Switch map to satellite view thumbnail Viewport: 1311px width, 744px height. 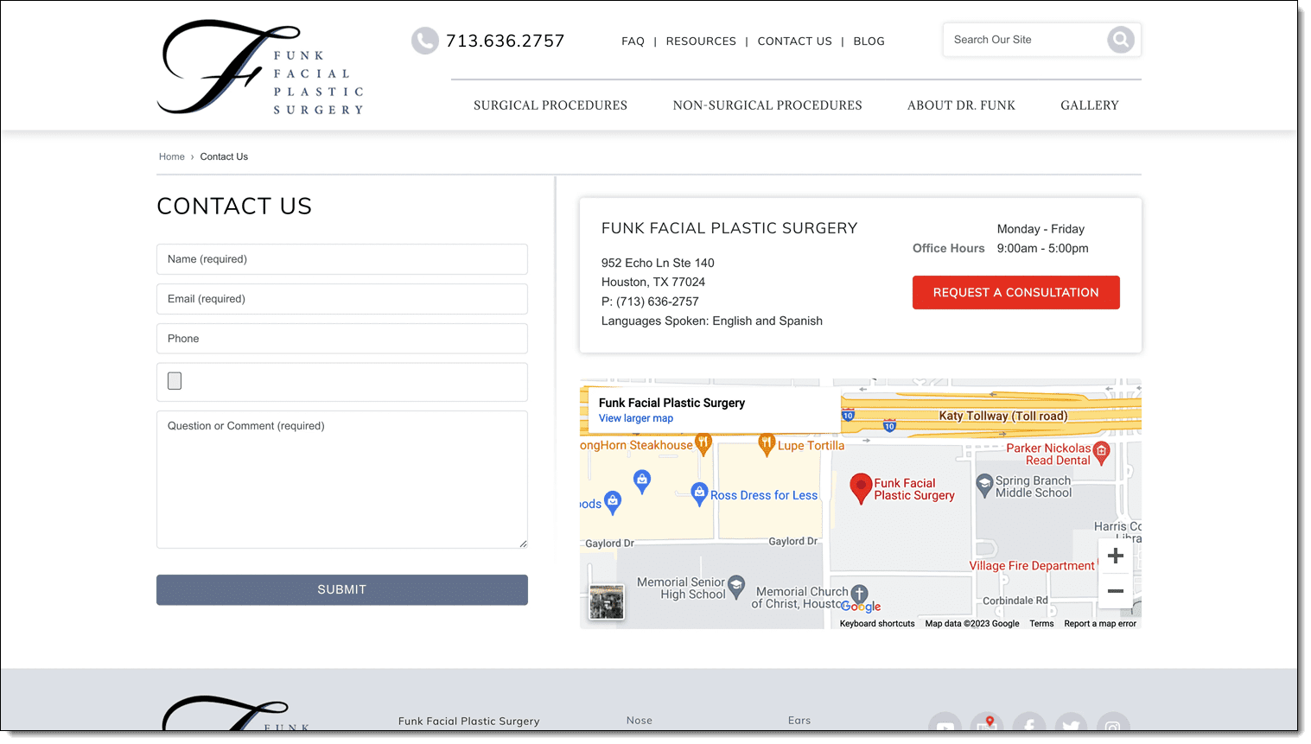(x=606, y=602)
